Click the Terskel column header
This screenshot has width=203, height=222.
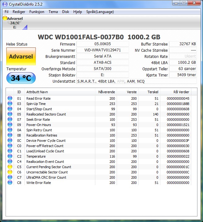149,92
